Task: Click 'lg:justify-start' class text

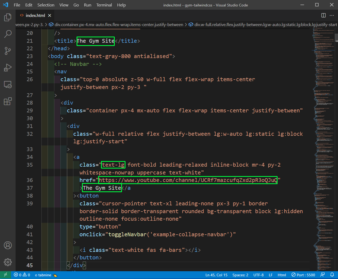Action: (x=99, y=141)
